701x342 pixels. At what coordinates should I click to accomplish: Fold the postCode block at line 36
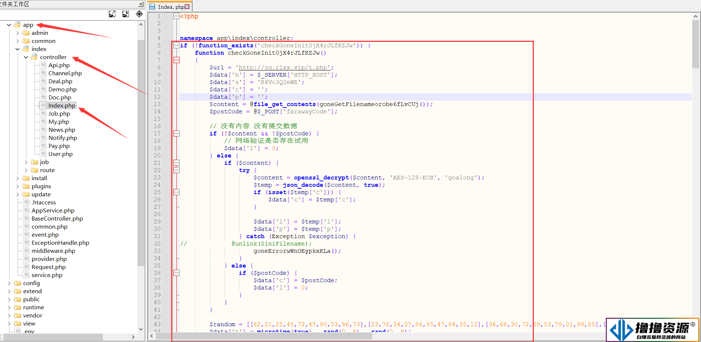[x=176, y=273]
